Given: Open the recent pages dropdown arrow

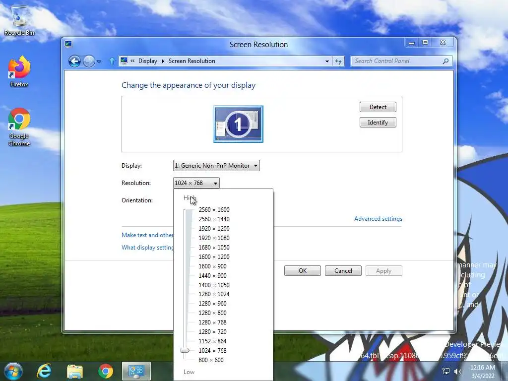Looking at the screenshot, I should [x=99, y=61].
